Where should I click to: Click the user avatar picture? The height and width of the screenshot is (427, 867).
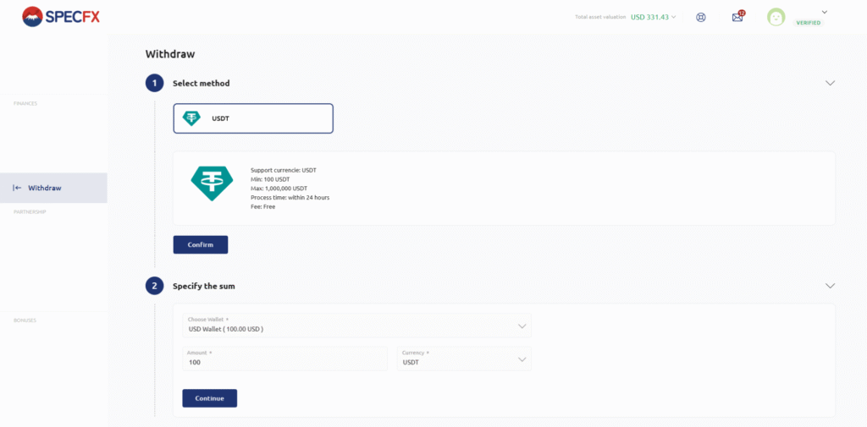[776, 17]
